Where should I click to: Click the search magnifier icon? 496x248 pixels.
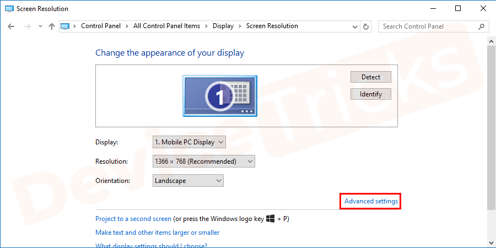tap(481, 26)
